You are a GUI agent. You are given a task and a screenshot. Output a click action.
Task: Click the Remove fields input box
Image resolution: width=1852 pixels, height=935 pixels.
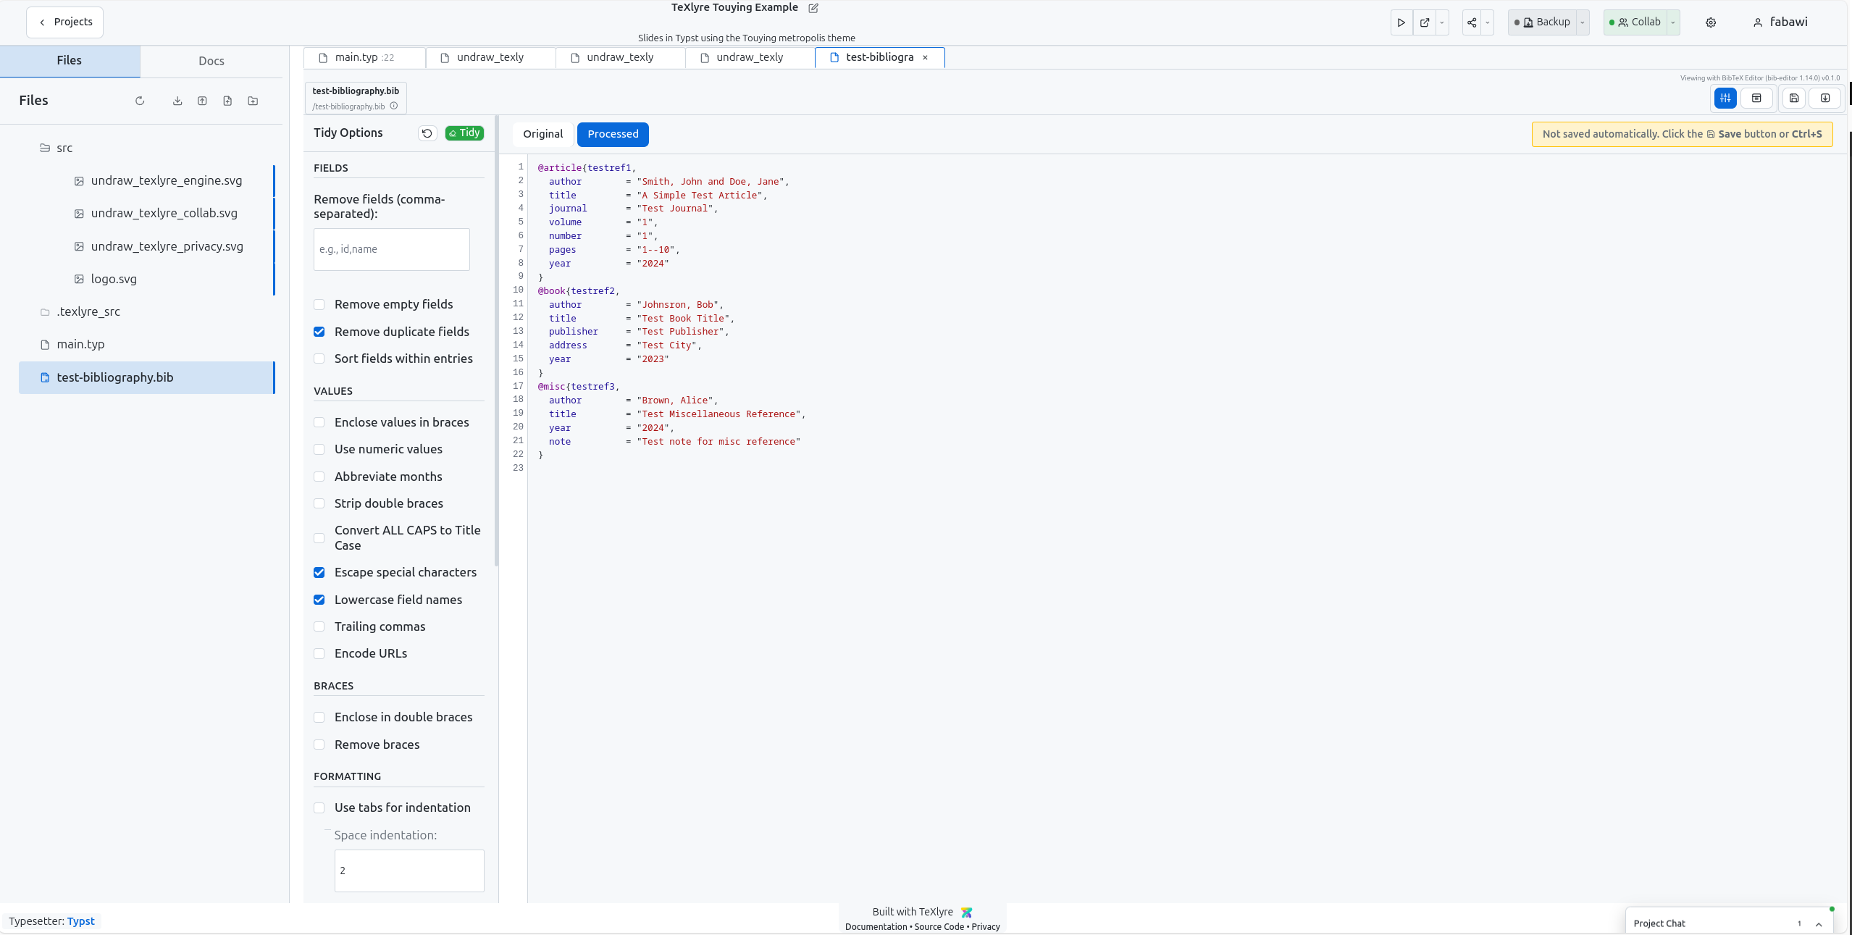[x=392, y=249]
